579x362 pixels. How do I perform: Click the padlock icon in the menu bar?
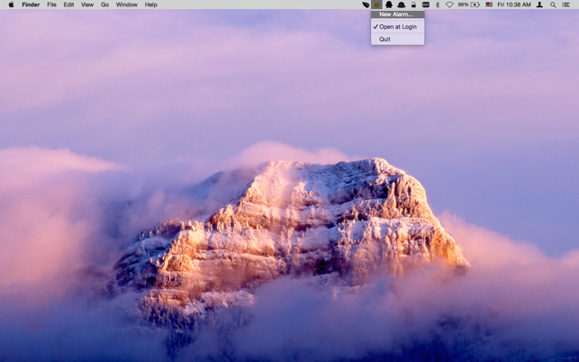pos(413,5)
